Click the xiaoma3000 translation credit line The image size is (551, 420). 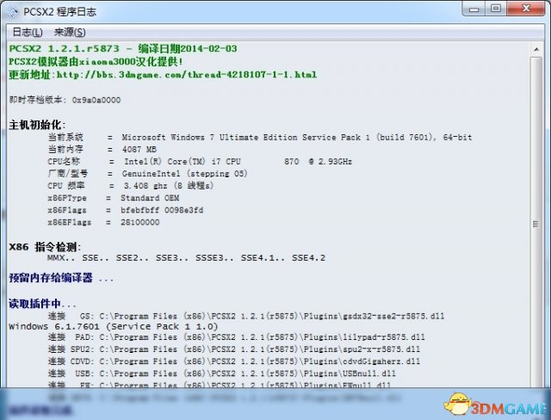[x=96, y=61]
